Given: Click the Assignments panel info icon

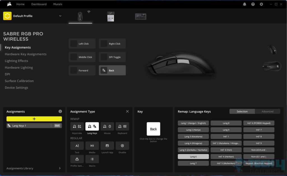Looking at the screenshot, I should coord(60,111).
